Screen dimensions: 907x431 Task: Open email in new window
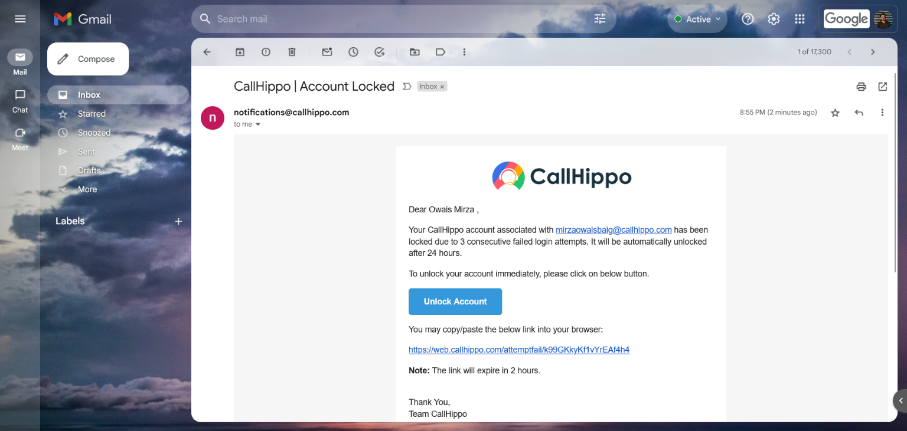[x=883, y=87]
